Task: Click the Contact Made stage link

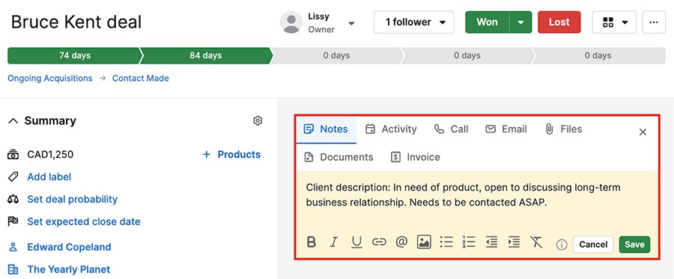Action: point(141,78)
